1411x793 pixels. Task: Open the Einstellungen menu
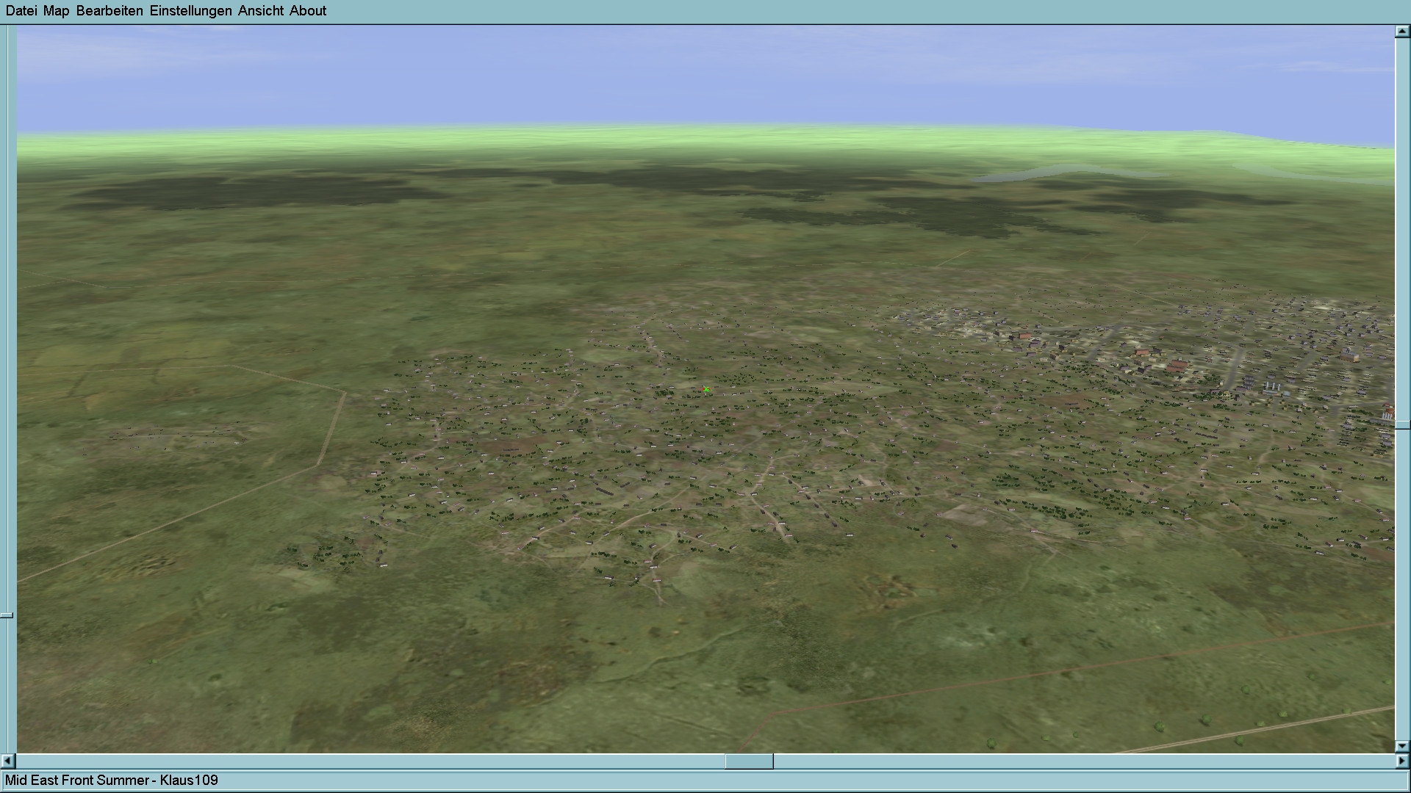click(x=190, y=11)
